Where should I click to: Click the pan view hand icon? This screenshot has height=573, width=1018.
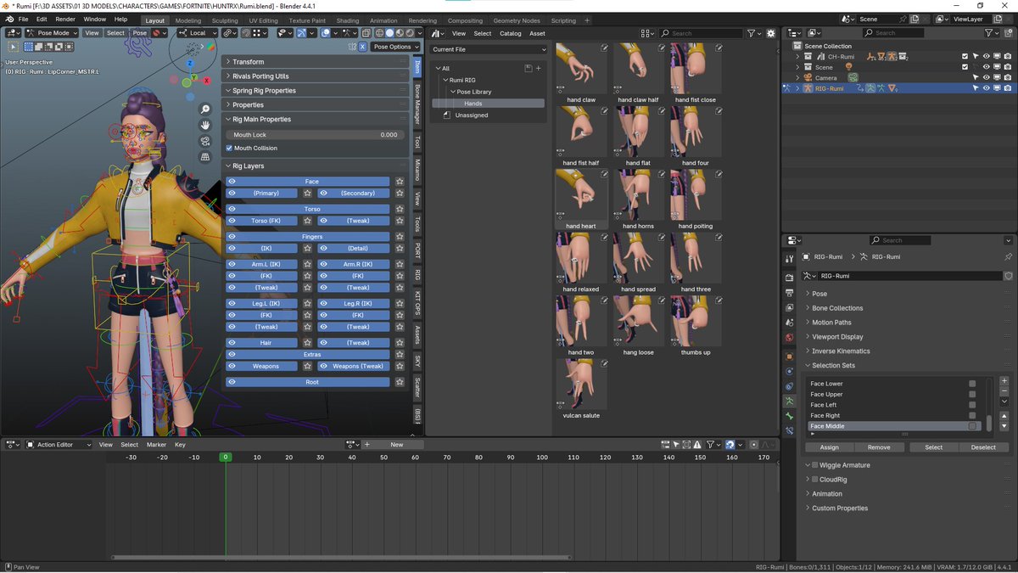(x=205, y=125)
